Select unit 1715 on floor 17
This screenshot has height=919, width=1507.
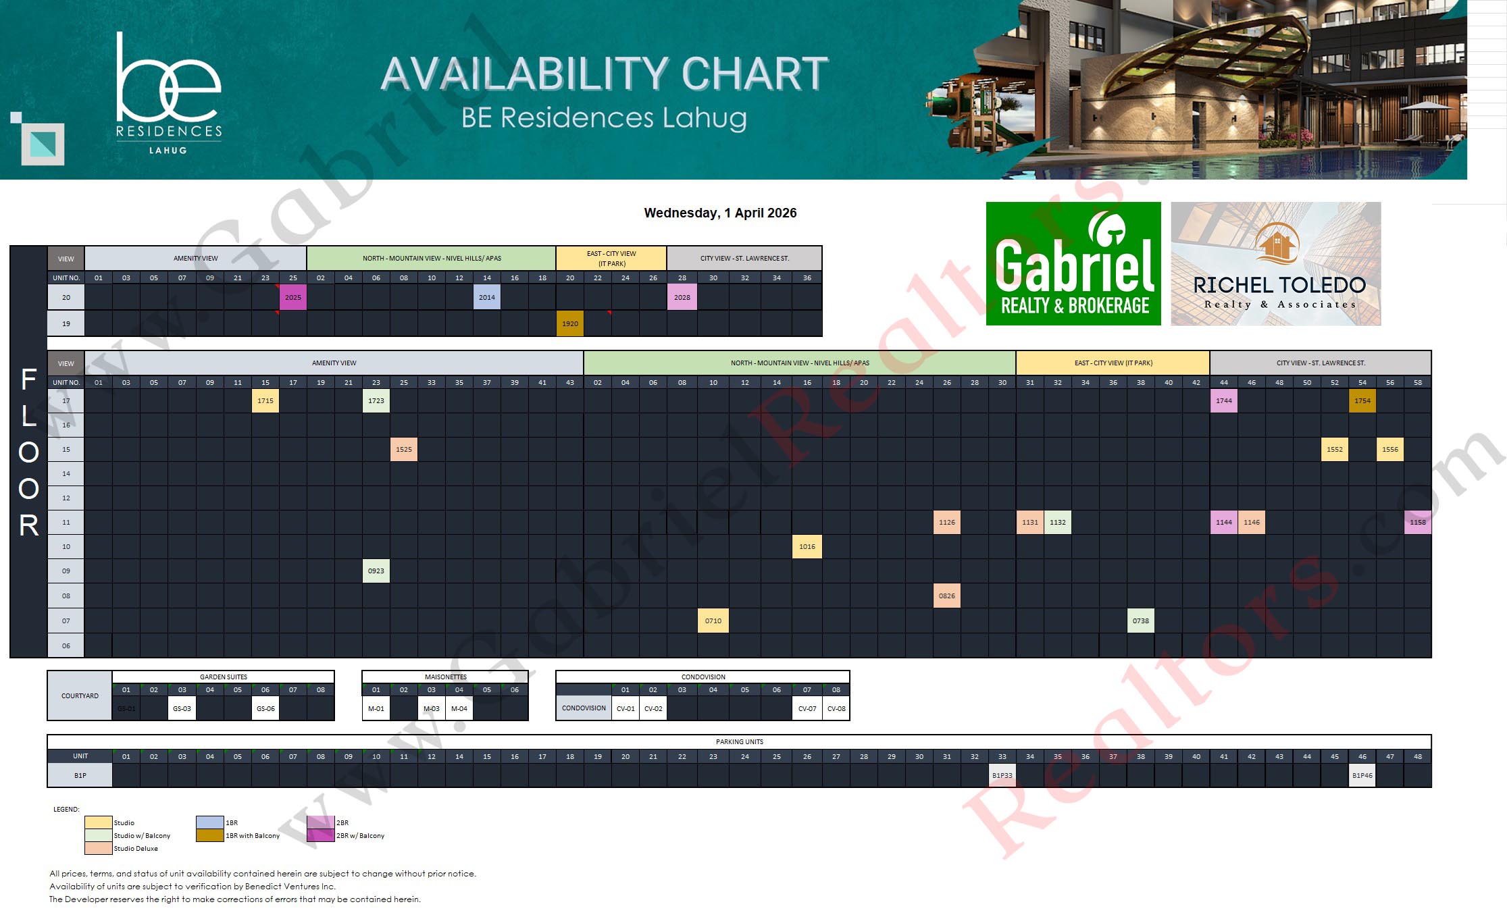tap(265, 400)
